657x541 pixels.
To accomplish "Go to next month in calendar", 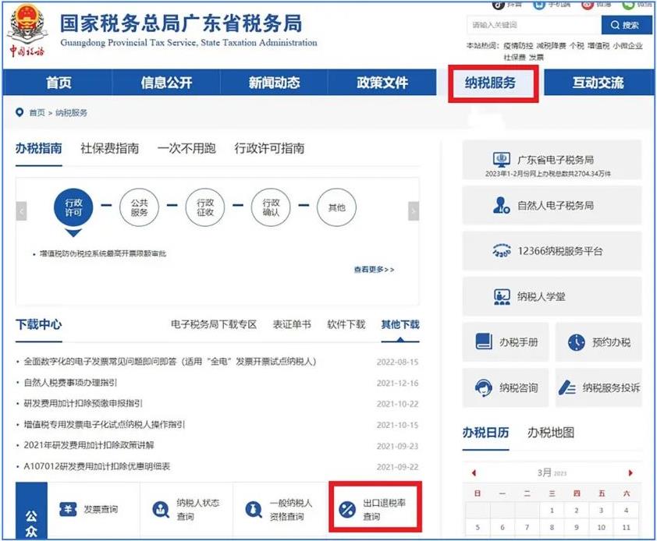I will click(630, 472).
